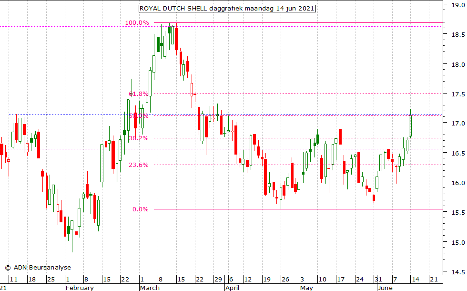Click date label 31 before June
The height and width of the screenshot is (291, 467).
click(x=378, y=280)
